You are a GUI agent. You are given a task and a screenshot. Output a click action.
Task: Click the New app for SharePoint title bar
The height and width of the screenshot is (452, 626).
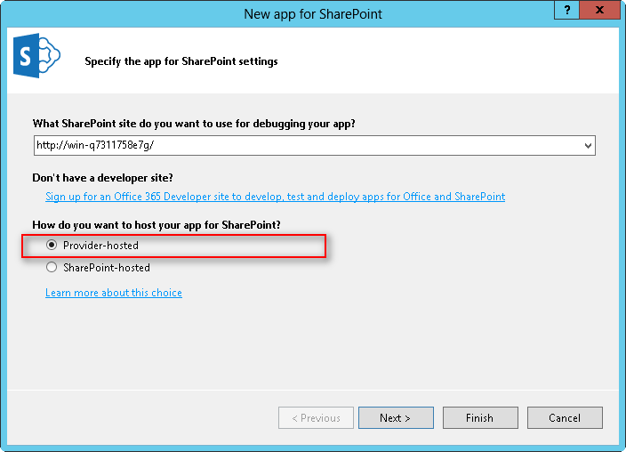click(x=313, y=13)
